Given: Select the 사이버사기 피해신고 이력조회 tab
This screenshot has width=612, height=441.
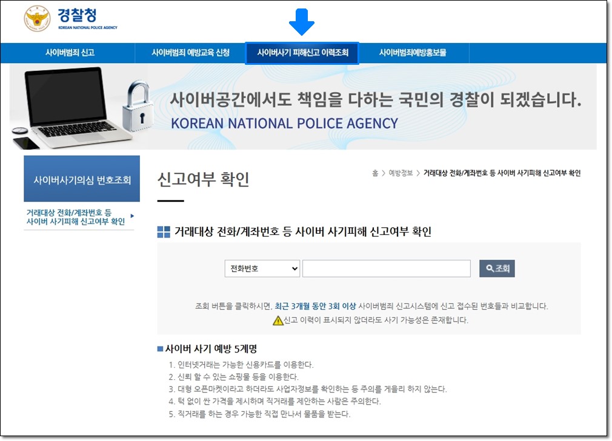Looking at the screenshot, I should click(x=302, y=53).
